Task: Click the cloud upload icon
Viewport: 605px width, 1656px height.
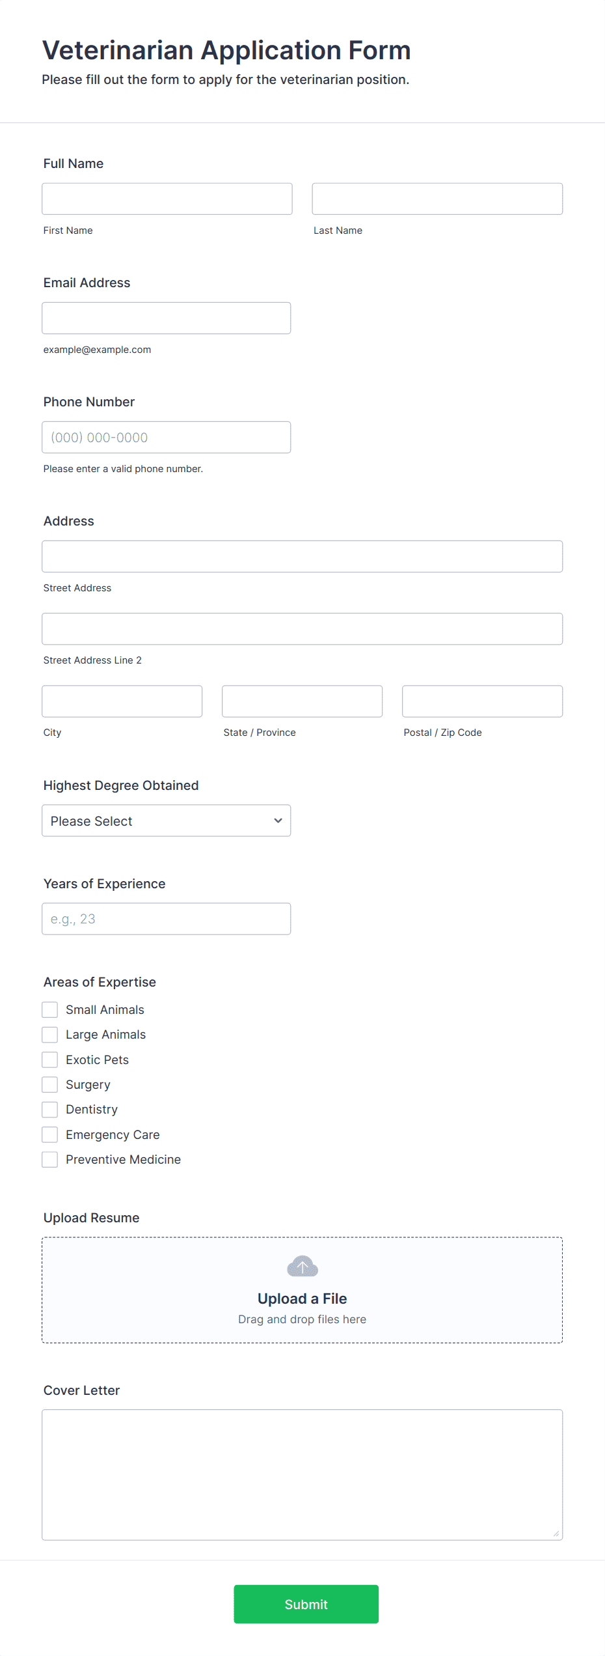Action: tap(302, 1267)
